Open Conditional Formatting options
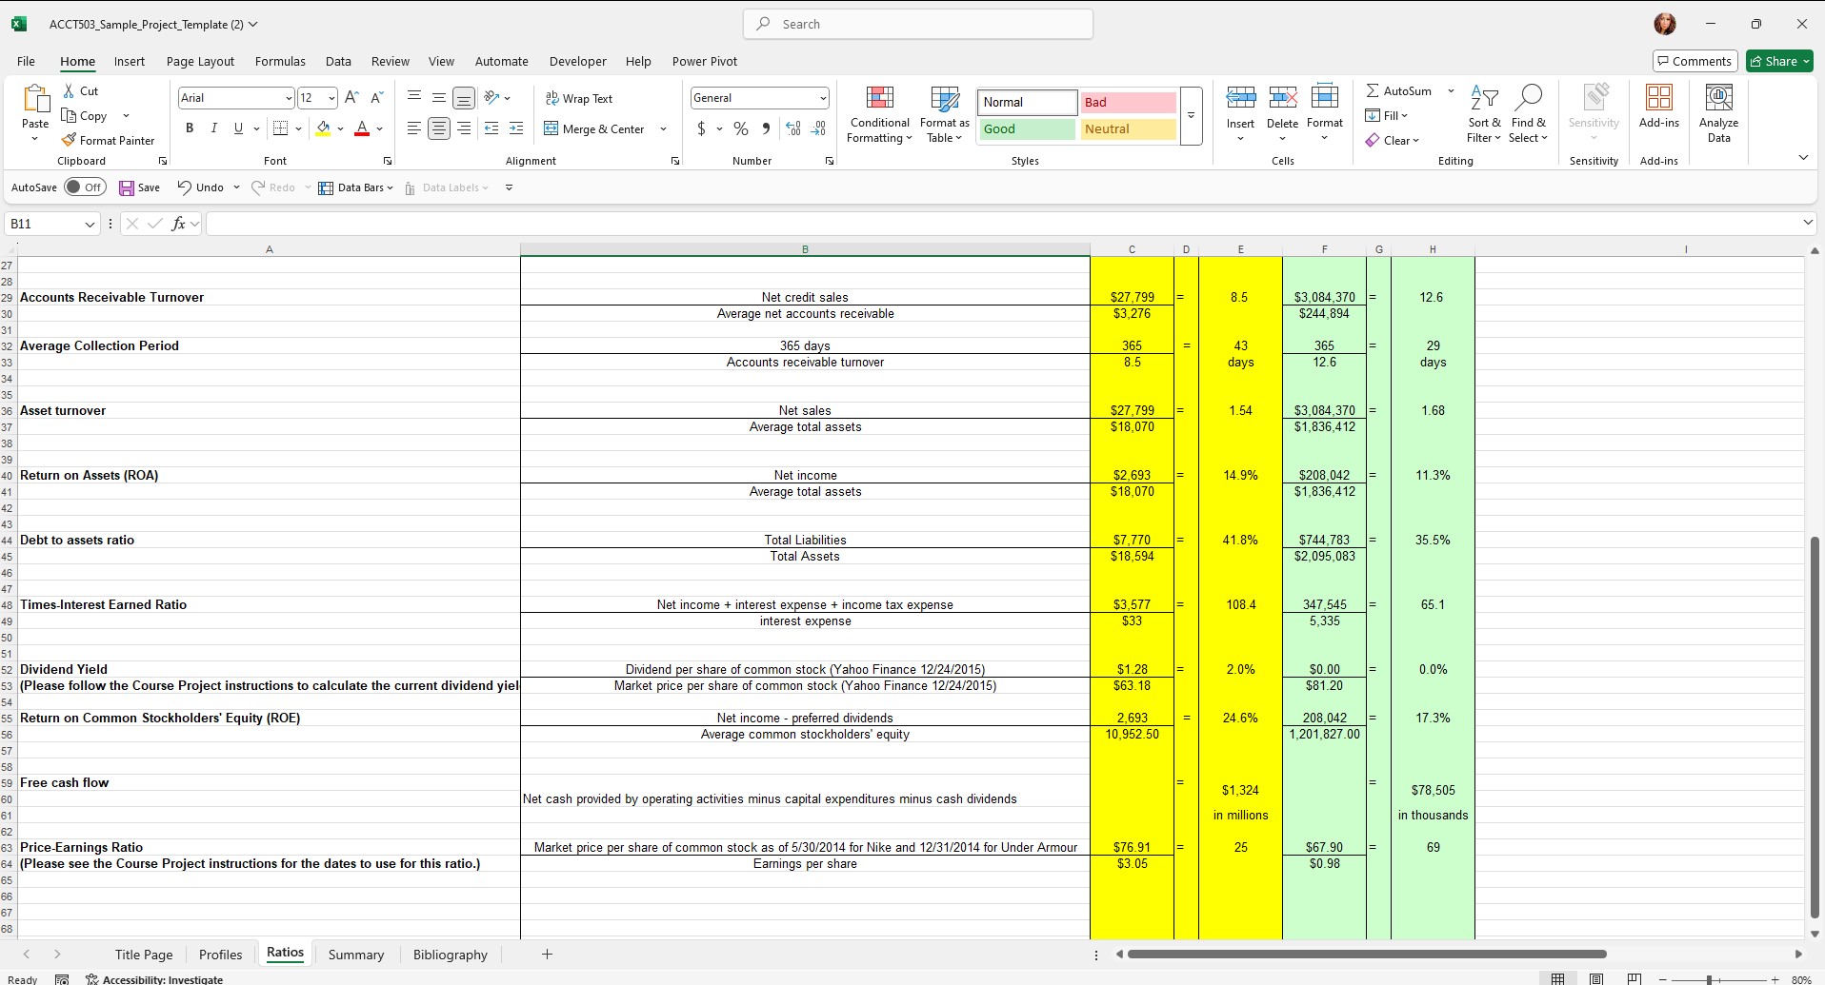 click(x=878, y=114)
